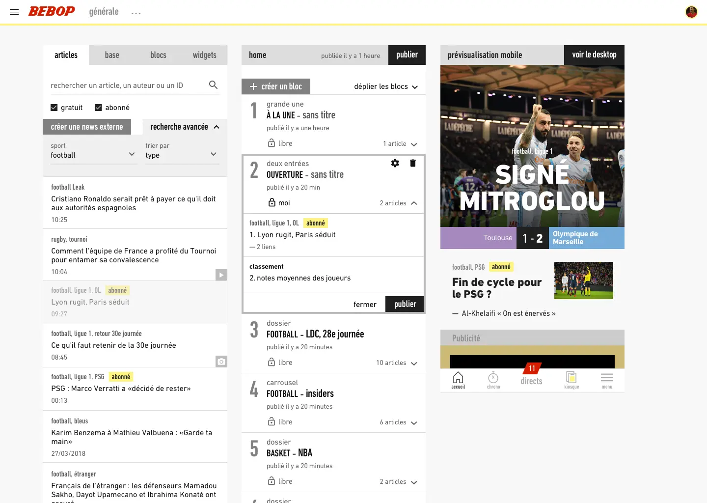Screen dimensions: 707x503
Task: Click the camera icon on 30e journée article
Action: [221, 362]
